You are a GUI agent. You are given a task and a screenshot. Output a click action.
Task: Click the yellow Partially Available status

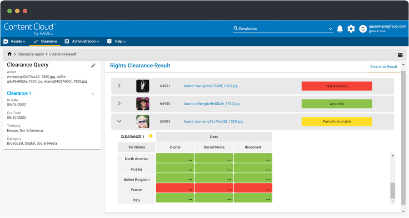(337, 122)
